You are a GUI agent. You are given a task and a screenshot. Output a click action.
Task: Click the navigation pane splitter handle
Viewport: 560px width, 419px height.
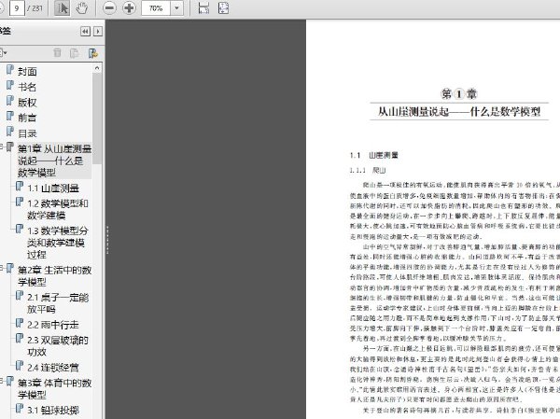tap(107, 240)
